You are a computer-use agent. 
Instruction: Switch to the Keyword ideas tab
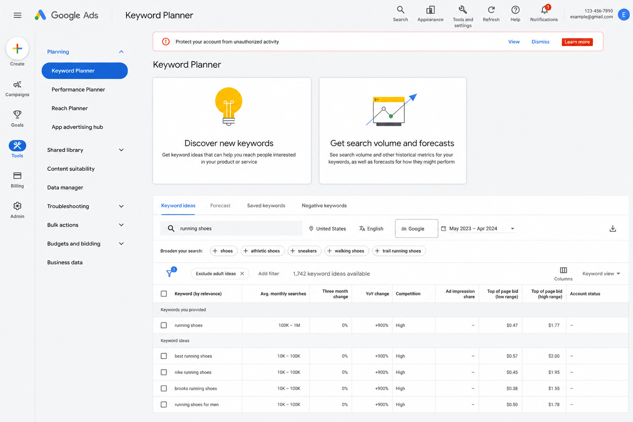point(178,206)
